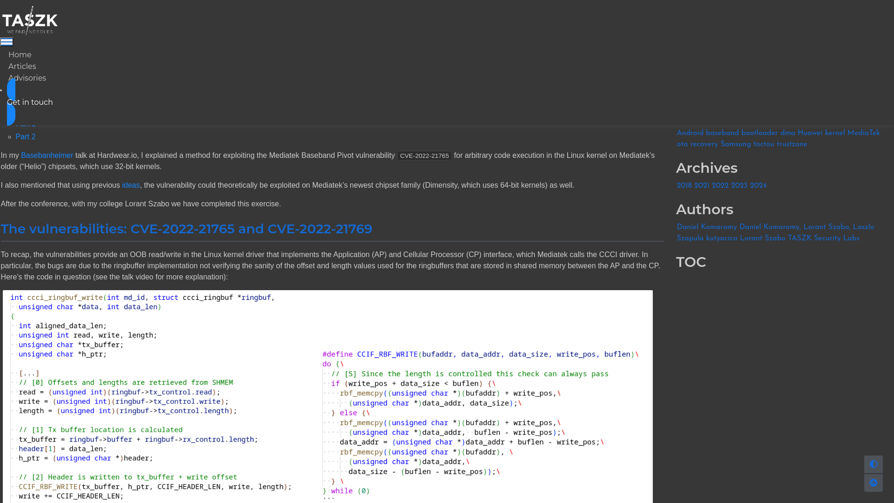Open the 2022 archive

720,186
